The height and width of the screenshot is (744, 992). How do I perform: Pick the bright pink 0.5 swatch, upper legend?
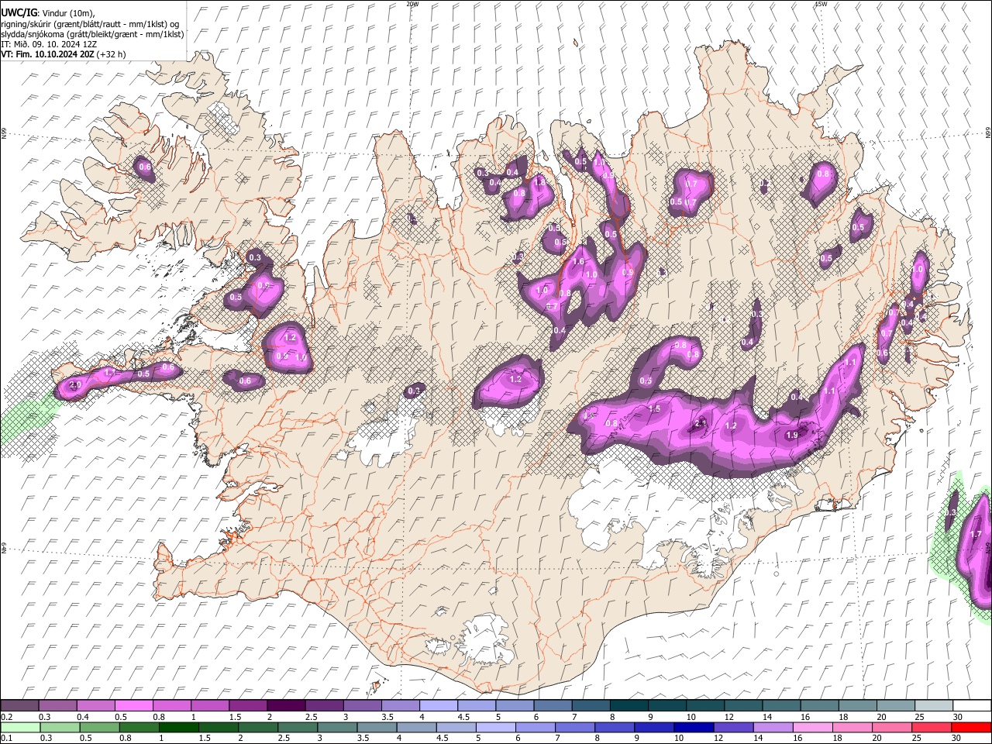pos(133,705)
